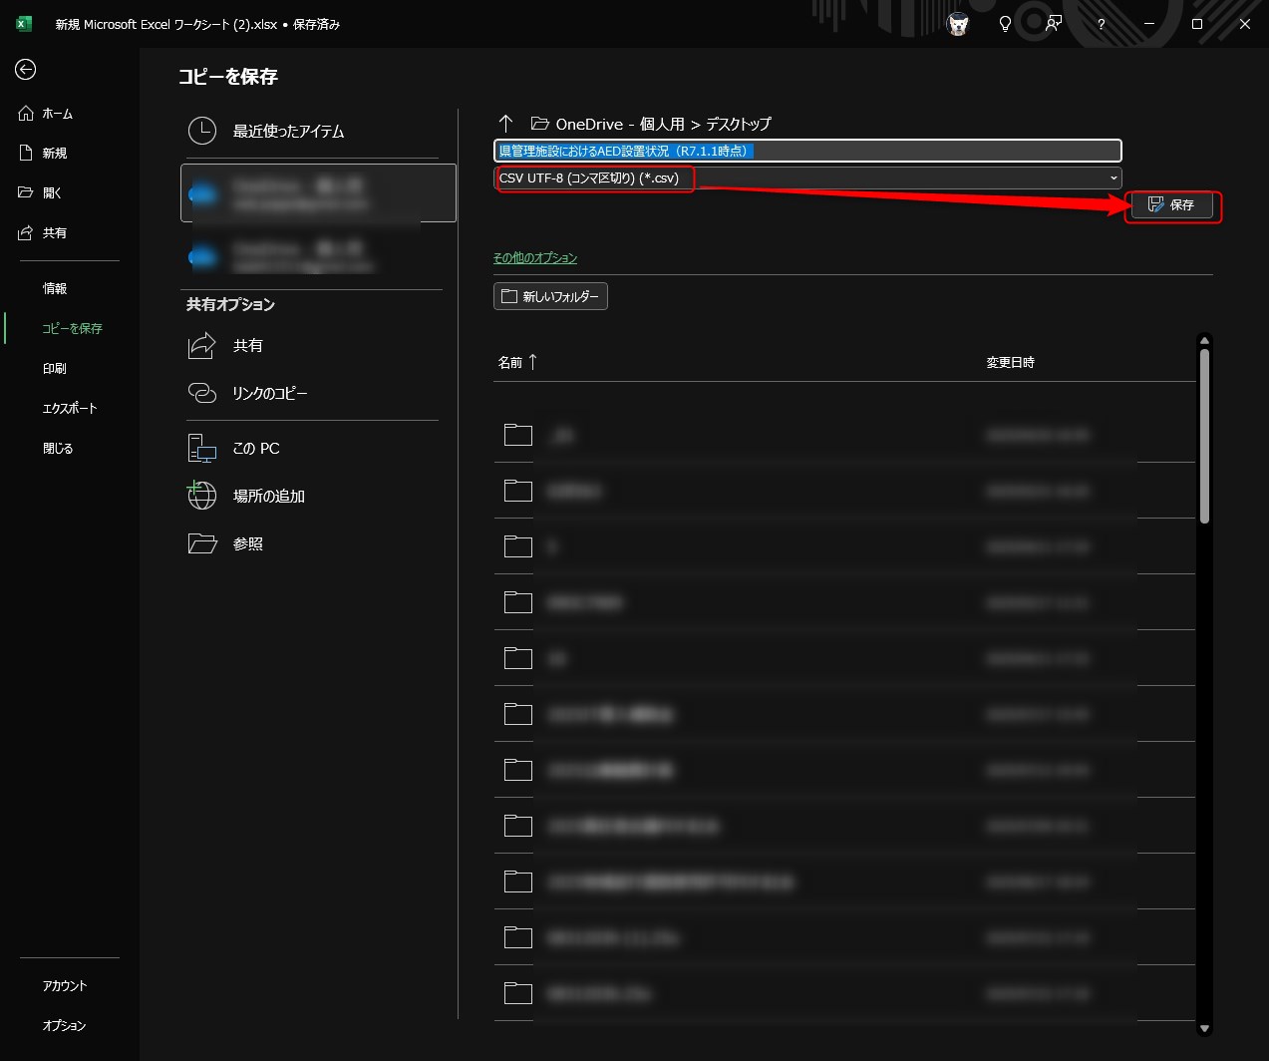Click the 共有 share icon in sharing options
Image resolution: width=1269 pixels, height=1061 pixels.
pyautogui.click(x=202, y=346)
